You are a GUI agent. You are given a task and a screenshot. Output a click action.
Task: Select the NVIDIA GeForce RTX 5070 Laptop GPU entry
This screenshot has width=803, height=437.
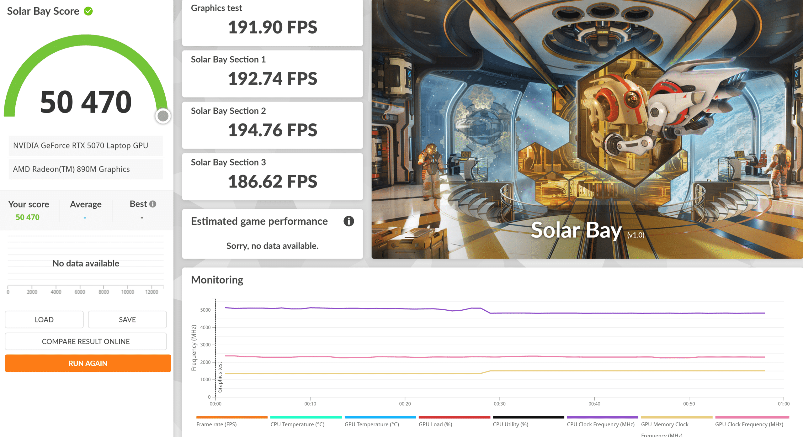86,146
